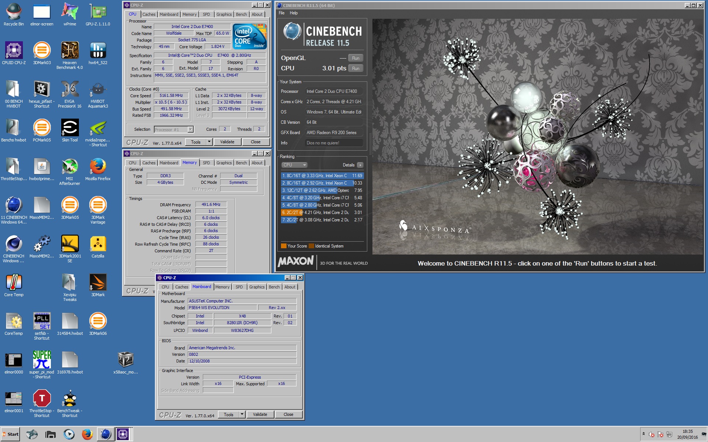
Task: Select Graphics tab in Mainboard CPU-Z window
Action: [257, 287]
